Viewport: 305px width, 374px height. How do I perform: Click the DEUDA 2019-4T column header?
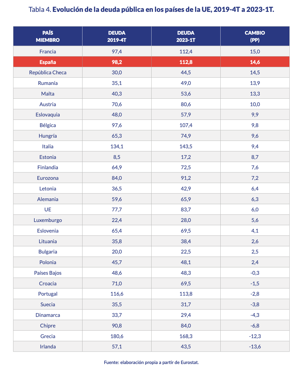click(x=117, y=36)
